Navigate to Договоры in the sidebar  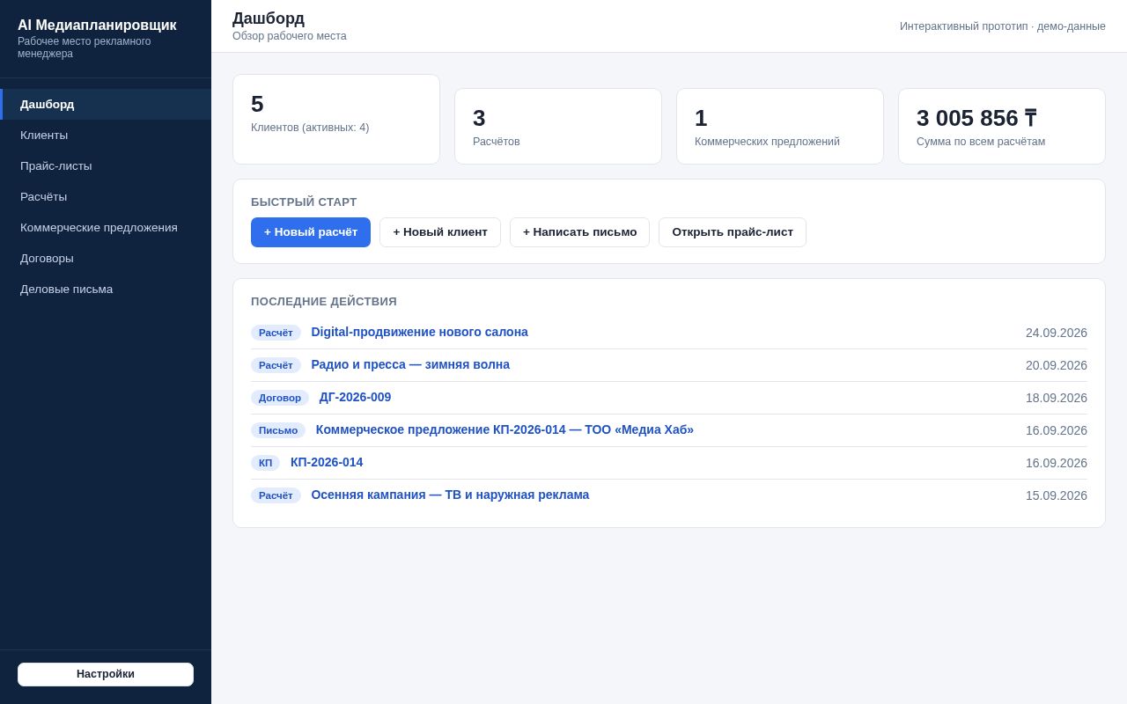click(106, 258)
